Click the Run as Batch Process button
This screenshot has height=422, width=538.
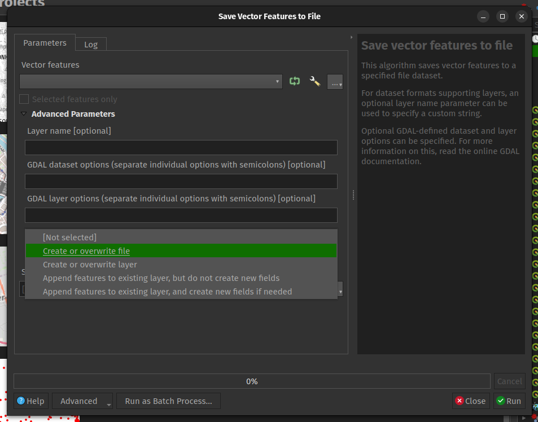(168, 401)
